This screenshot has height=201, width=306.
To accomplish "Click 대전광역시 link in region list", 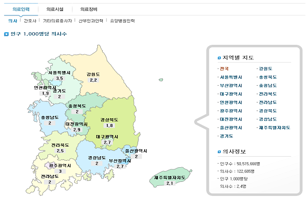I will 231,119.
